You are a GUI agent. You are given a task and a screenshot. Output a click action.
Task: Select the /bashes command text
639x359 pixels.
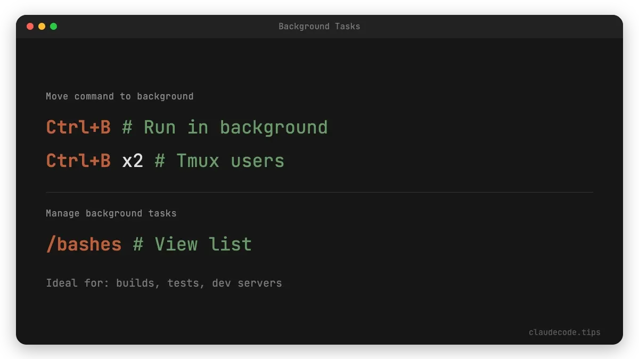click(x=83, y=244)
